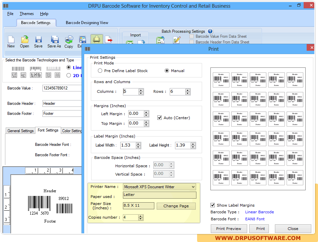Click the Barcode Header input field

(x=62, y=103)
